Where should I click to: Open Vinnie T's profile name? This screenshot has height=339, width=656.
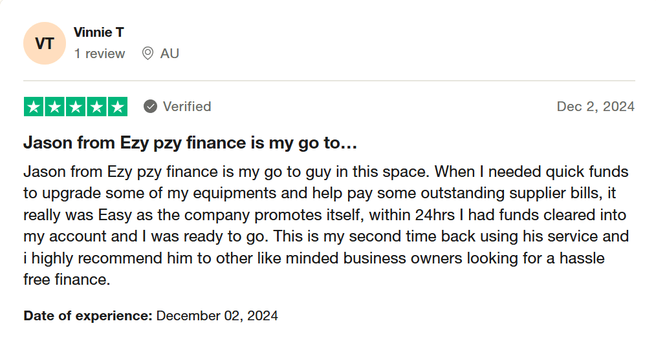click(99, 32)
